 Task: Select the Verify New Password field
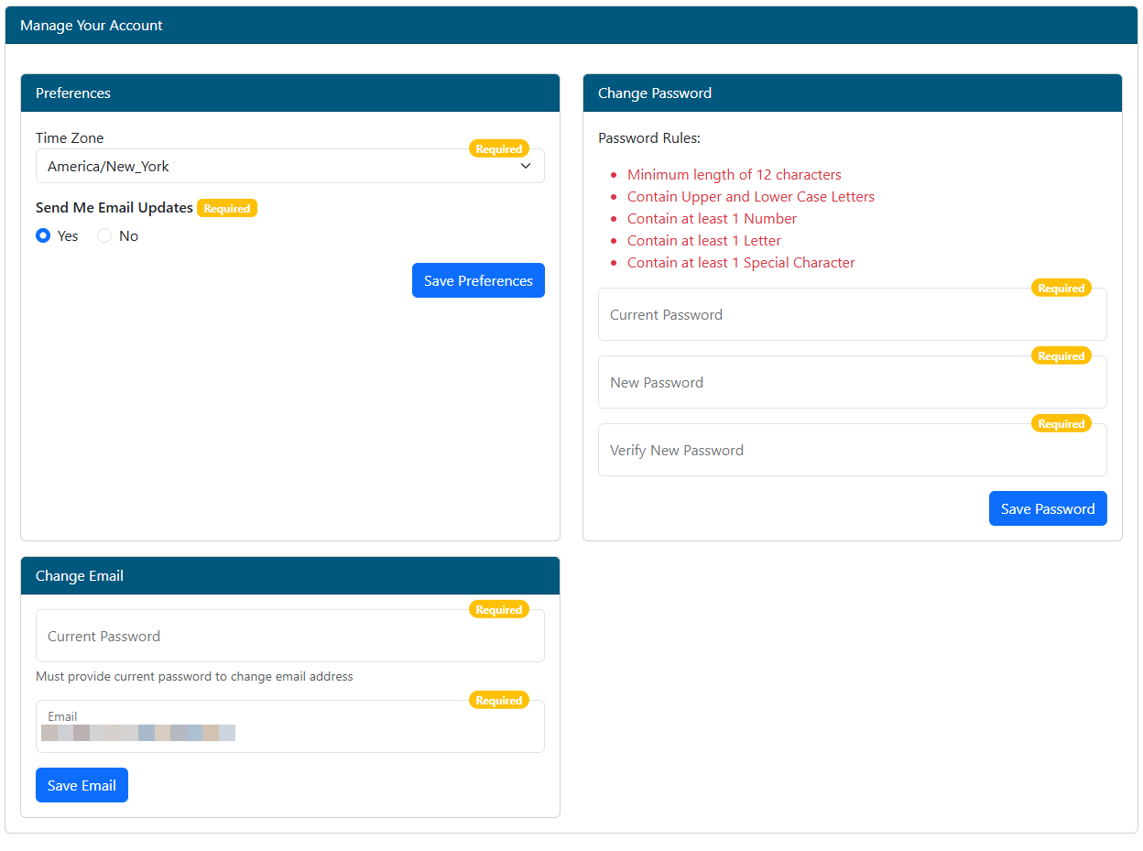(852, 451)
